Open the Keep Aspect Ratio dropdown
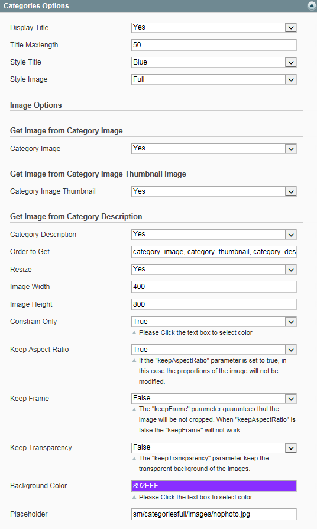 214,349
